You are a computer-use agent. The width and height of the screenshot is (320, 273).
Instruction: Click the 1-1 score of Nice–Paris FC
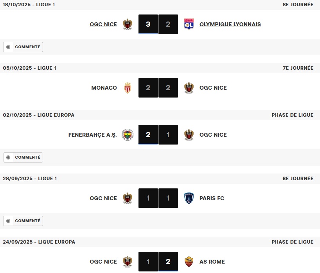[x=158, y=198]
